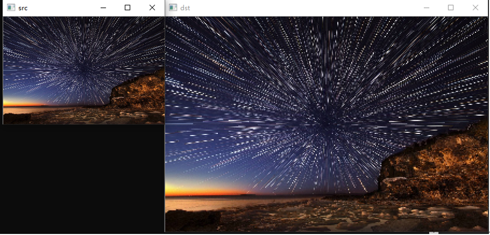The image size is (490, 235).
Task: Minimize the dst window
Action: (426, 7)
